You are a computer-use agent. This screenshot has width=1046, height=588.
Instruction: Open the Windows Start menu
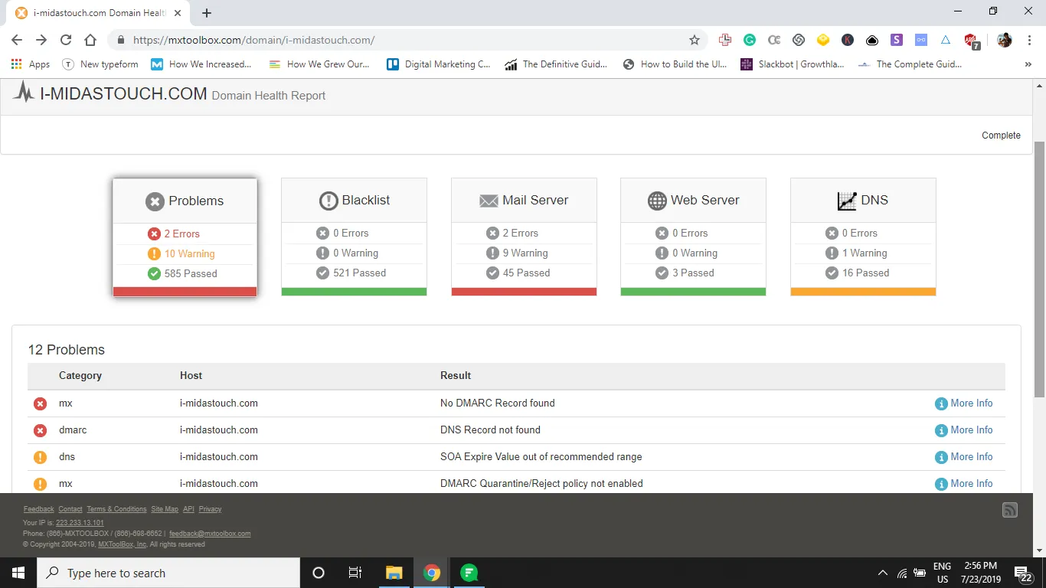18,573
